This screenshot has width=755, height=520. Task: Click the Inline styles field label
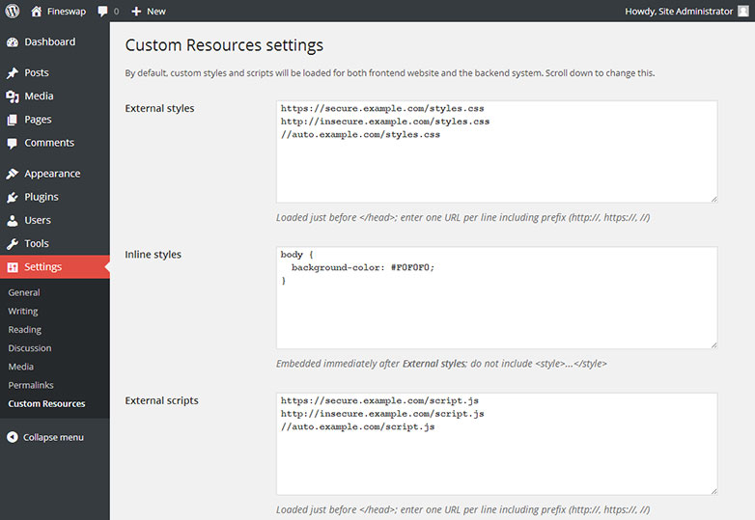pos(154,255)
